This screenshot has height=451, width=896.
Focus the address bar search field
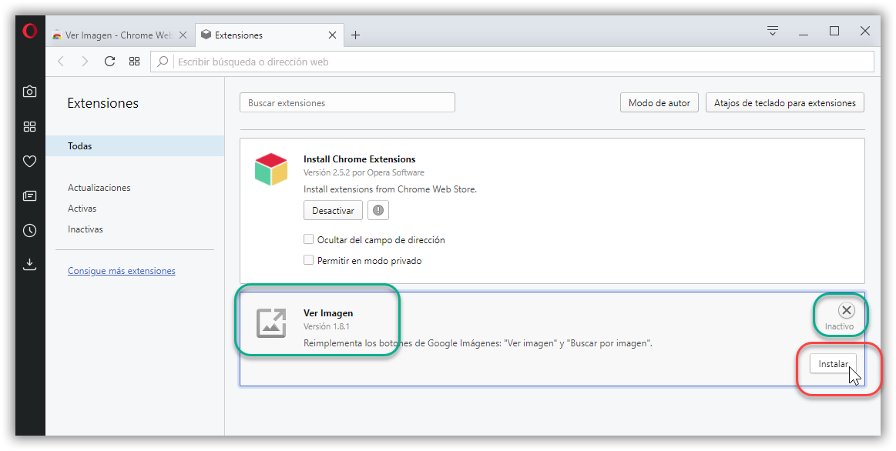pos(512,62)
